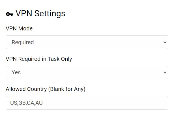This screenshot has width=174, height=116.
Task: Click "GB" in the country codes field
Action: coord(22,103)
